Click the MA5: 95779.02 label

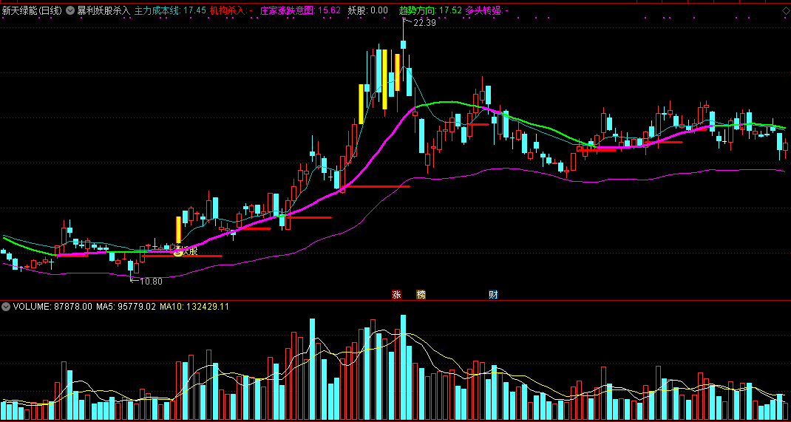(126, 306)
